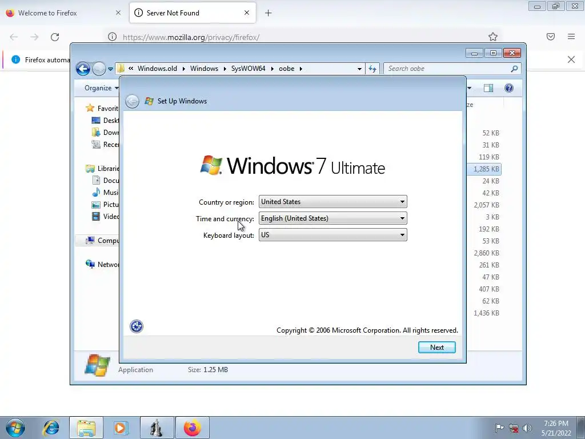Click the 2,860 KB file size entry
The image size is (585, 439).
486,253
